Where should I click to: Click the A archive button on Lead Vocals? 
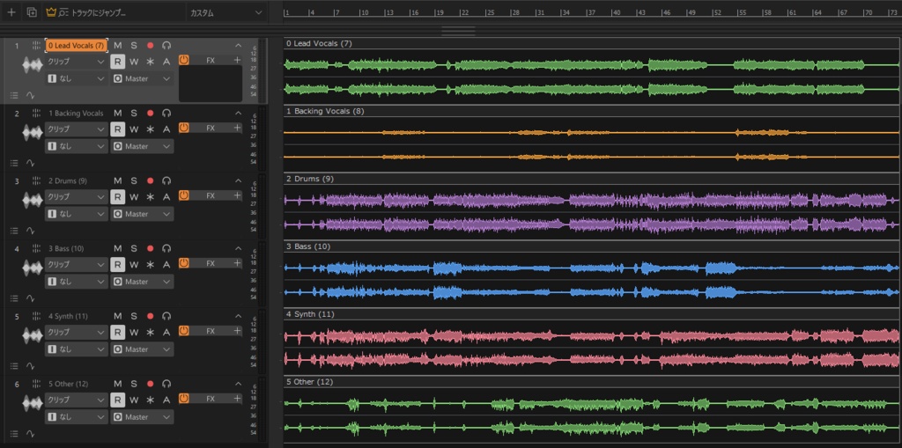[166, 62]
